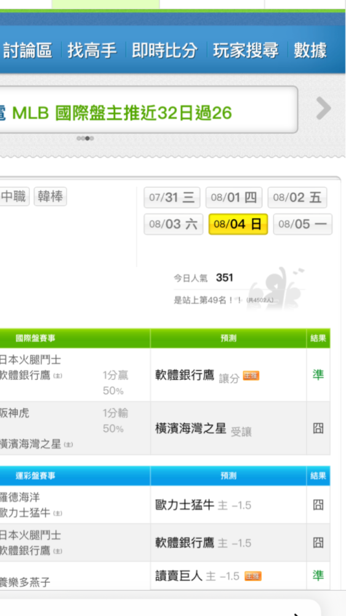346x616 pixels.
Task: Click the next banner arrow icon
Action: 324,108
